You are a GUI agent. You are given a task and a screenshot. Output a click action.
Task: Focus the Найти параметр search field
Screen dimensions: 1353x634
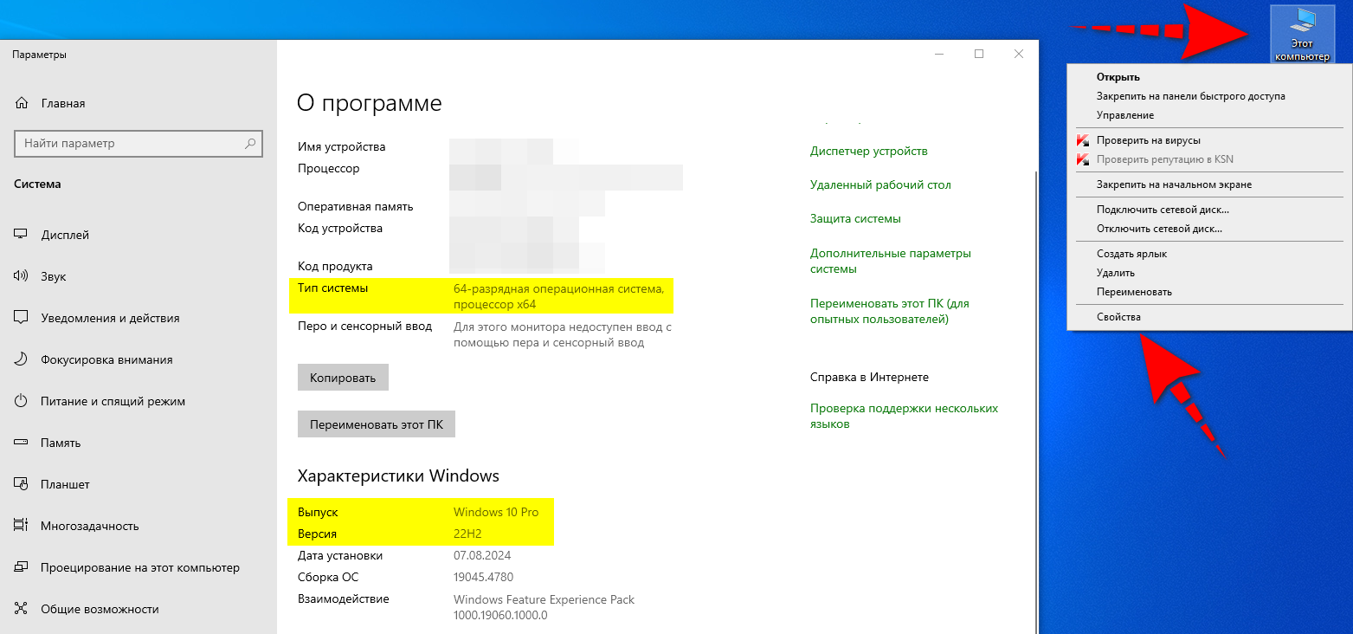coord(139,144)
